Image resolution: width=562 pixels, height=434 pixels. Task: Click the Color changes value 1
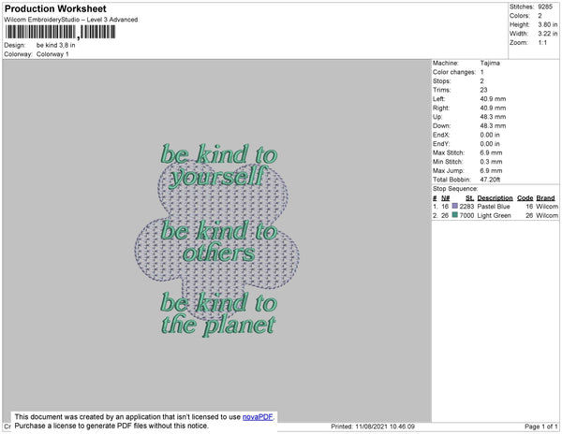(481, 72)
